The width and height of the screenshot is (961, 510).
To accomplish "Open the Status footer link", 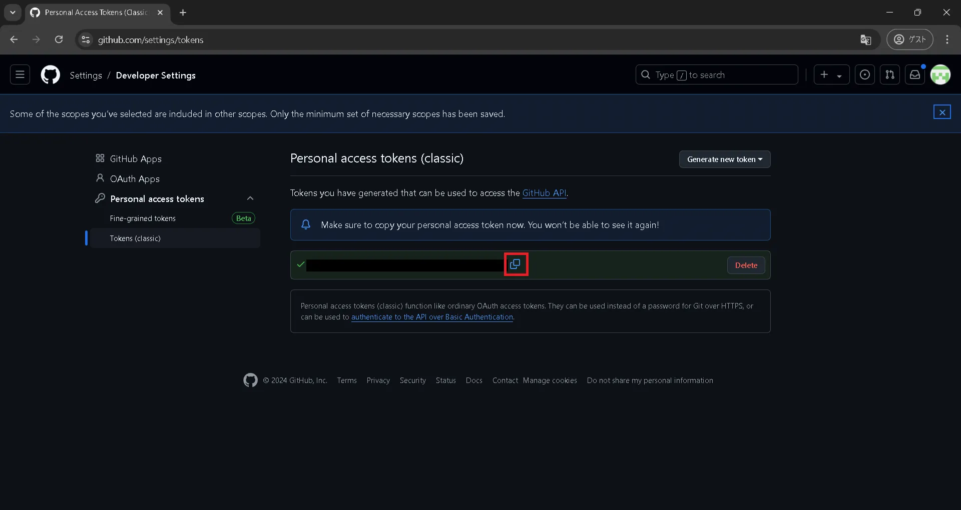I will click(445, 380).
